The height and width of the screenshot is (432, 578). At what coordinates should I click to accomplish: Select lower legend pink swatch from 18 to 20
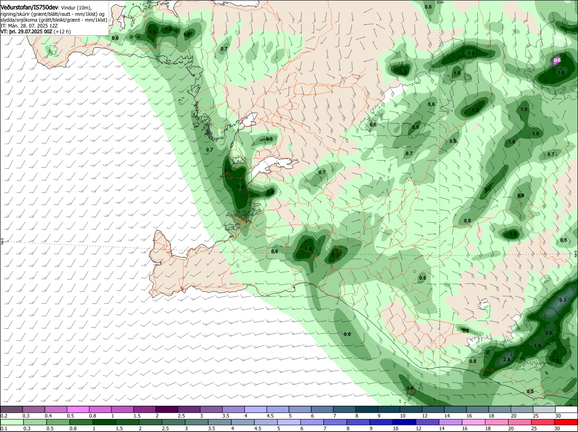[x=498, y=422]
